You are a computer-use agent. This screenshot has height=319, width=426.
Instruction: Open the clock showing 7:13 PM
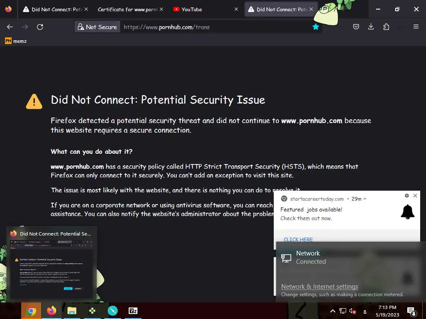coord(387,311)
